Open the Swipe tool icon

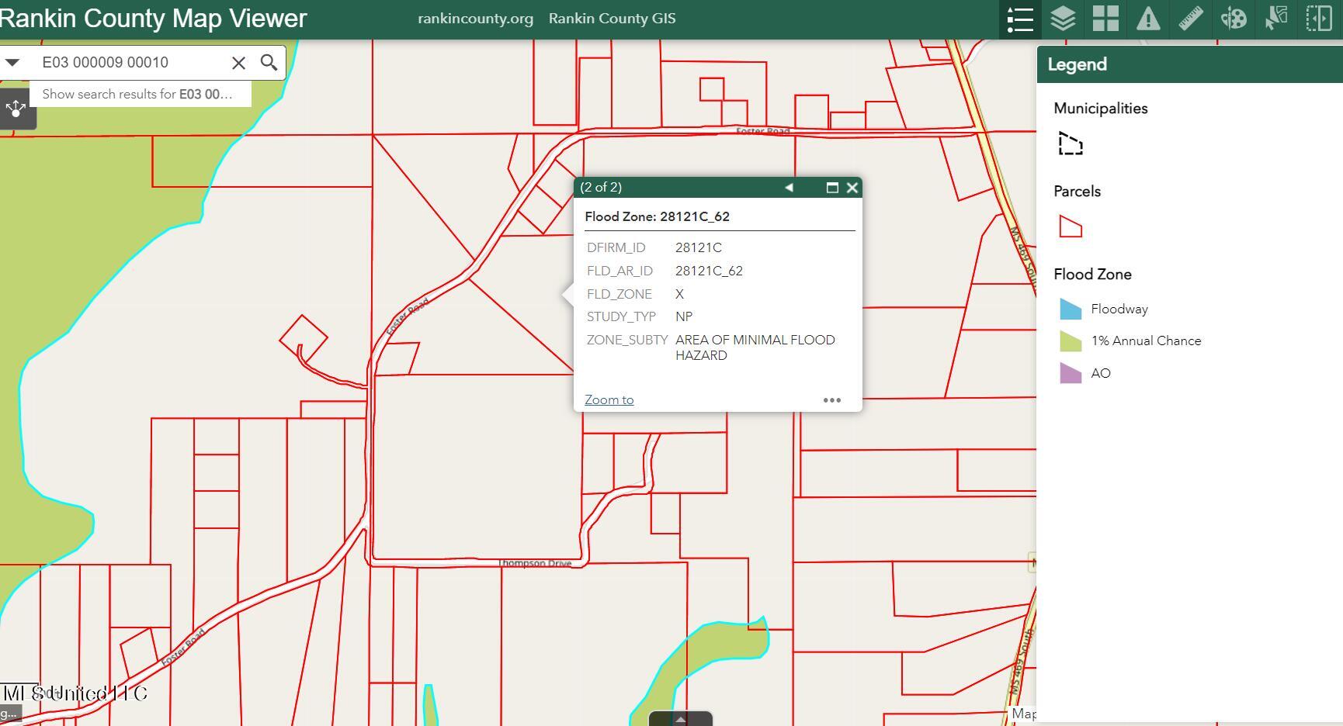pyautogui.click(x=1319, y=19)
